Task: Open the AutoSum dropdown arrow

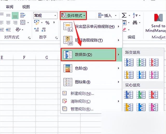Action: tap(129, 16)
